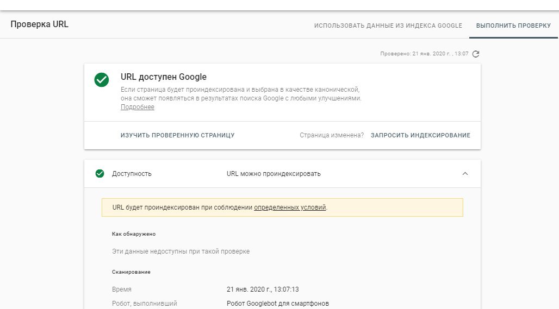This screenshot has width=559, height=309.
Task: Click 'Проверено: 21 янв. 2020 г., 13:07' text
Action: 424,54
